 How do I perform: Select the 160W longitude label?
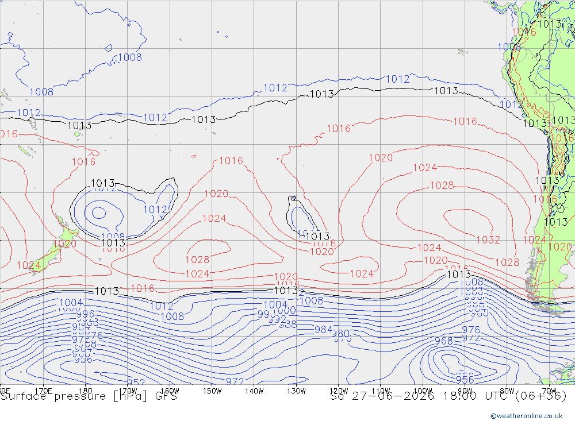(170, 391)
